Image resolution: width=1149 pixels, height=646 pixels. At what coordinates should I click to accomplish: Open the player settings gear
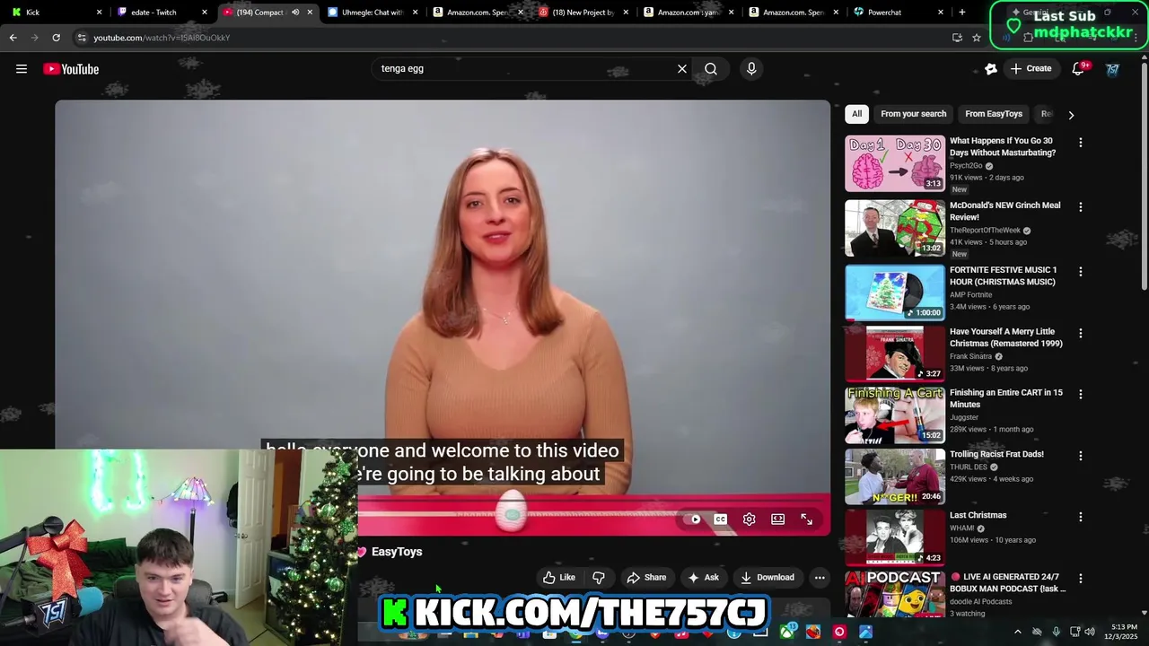tap(750, 519)
